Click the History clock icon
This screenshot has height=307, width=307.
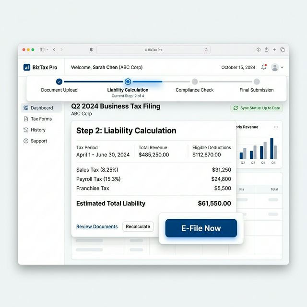pyautogui.click(x=26, y=130)
